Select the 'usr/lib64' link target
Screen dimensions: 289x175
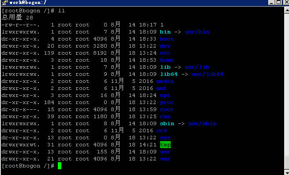(x=208, y=74)
